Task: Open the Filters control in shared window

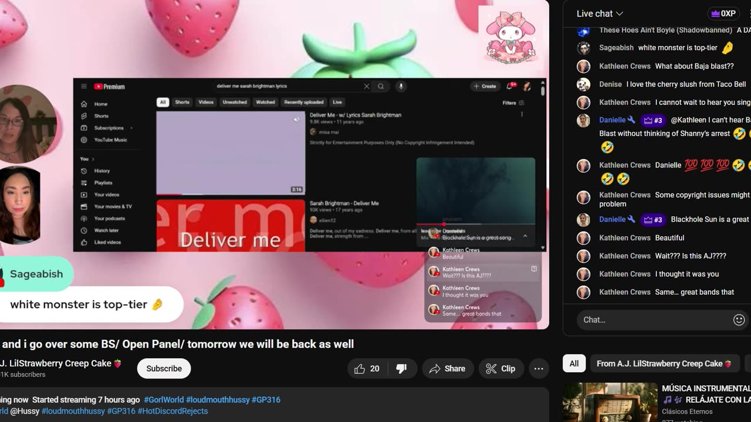Action: (513, 103)
